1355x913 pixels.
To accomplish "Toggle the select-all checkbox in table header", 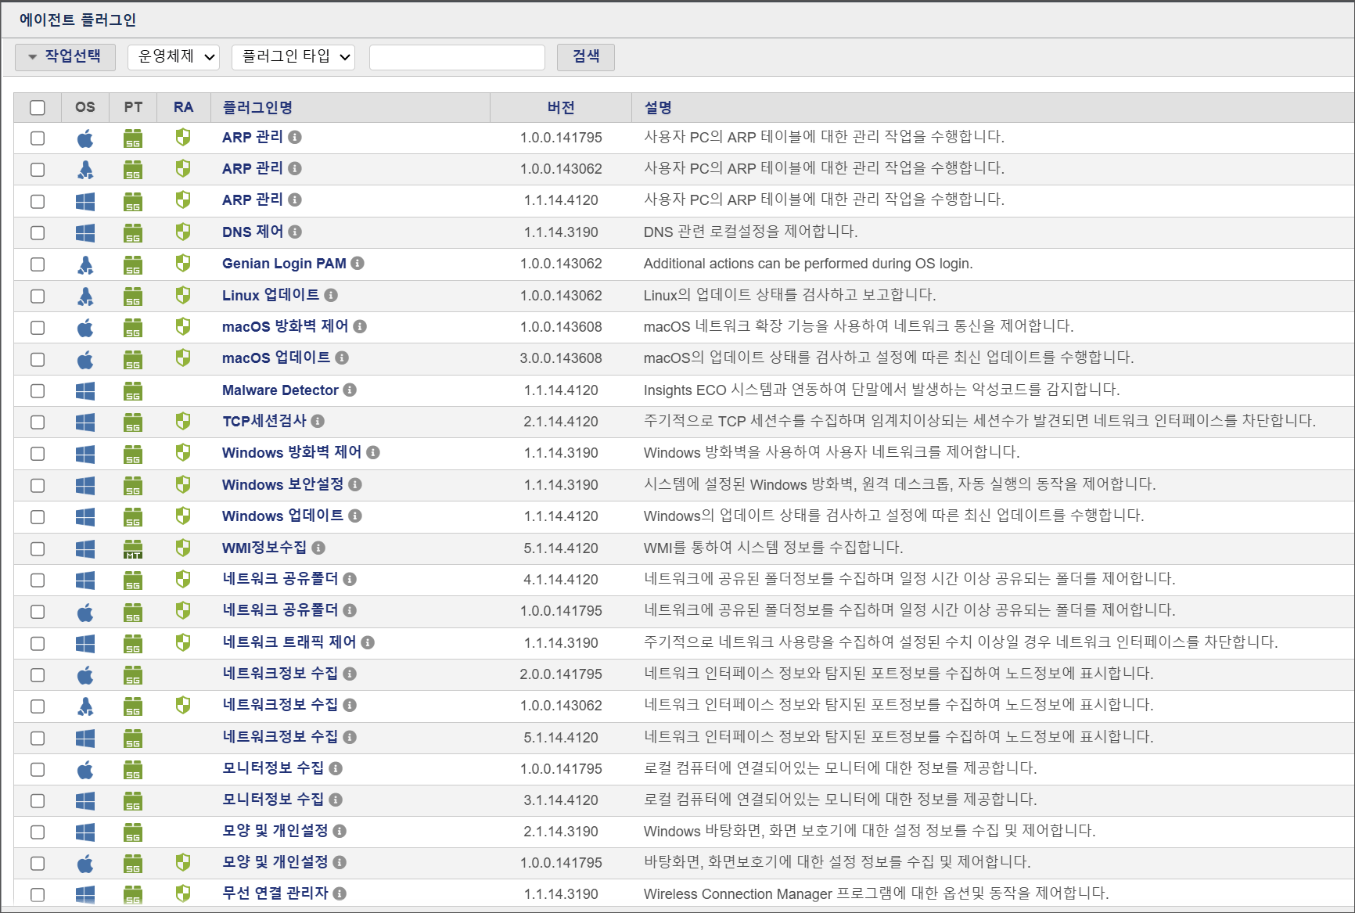I will (38, 108).
